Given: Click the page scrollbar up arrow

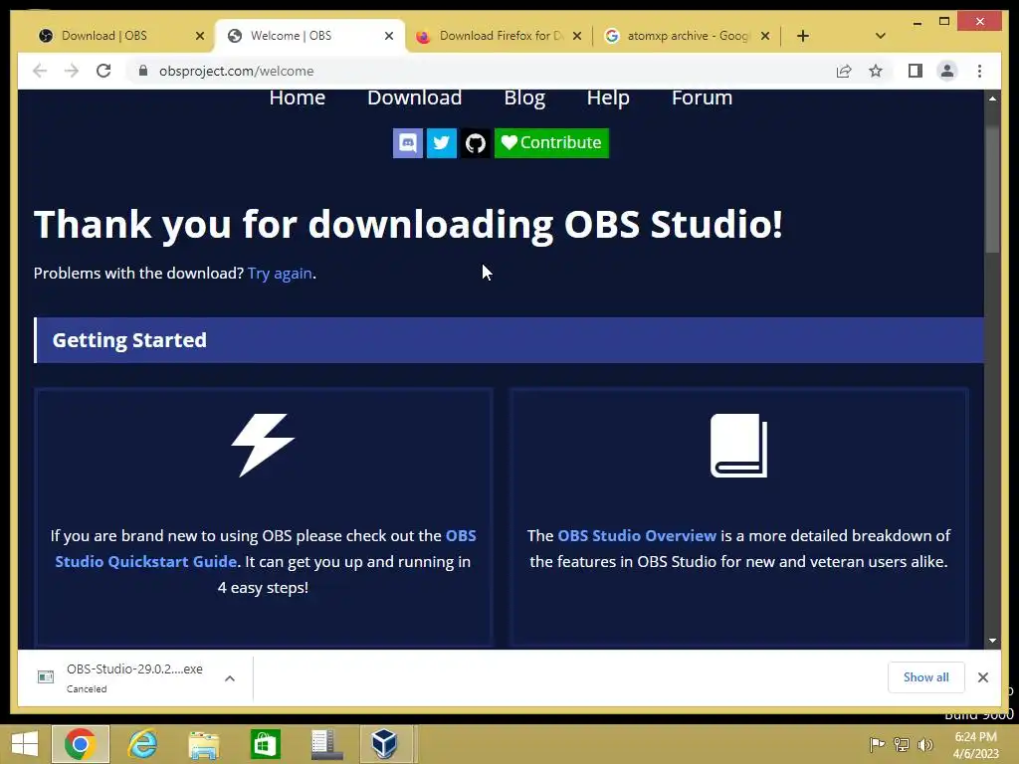Looking at the screenshot, I should click(992, 98).
